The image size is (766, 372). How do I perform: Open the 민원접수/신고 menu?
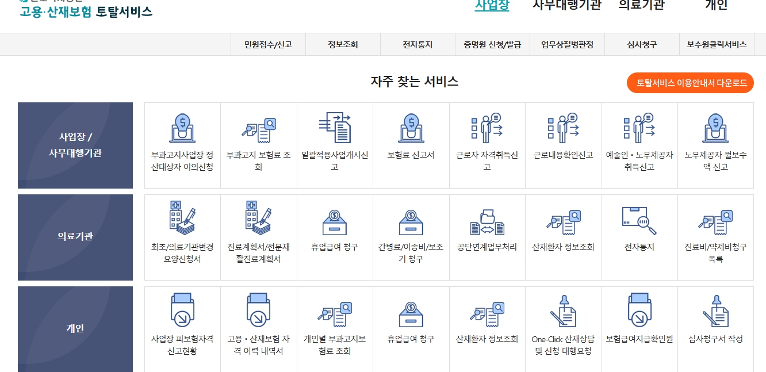click(x=267, y=44)
